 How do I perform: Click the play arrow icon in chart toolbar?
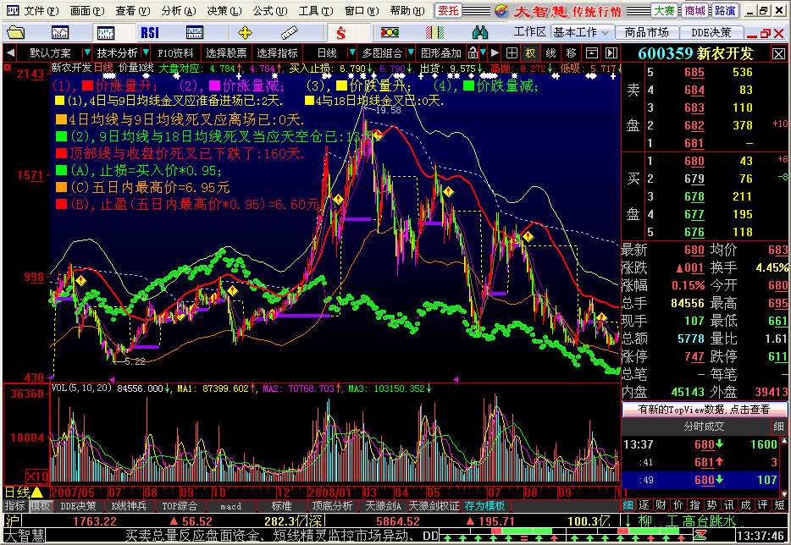point(495,52)
